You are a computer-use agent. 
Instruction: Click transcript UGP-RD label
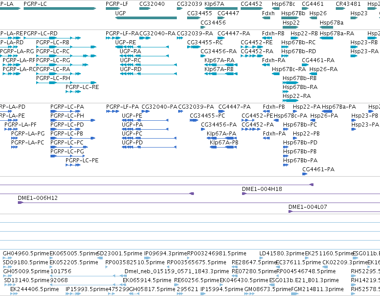(x=131, y=69)
